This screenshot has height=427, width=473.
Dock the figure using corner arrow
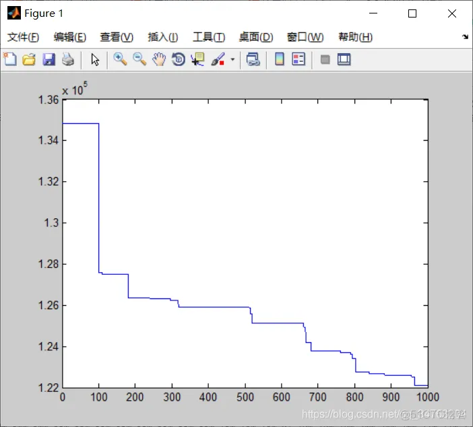pos(465,37)
